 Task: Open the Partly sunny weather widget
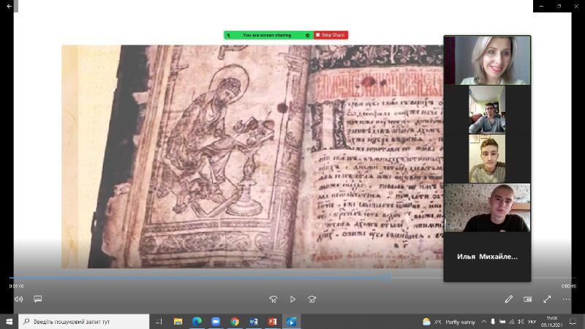pos(449,322)
